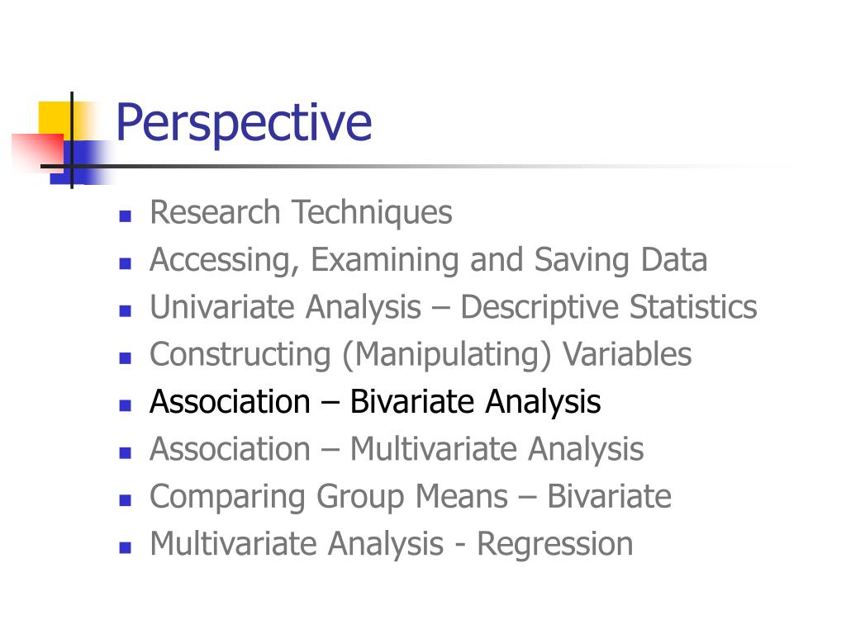
Task: Click Multivariate Analysis - Regression text
Action: tap(391, 544)
